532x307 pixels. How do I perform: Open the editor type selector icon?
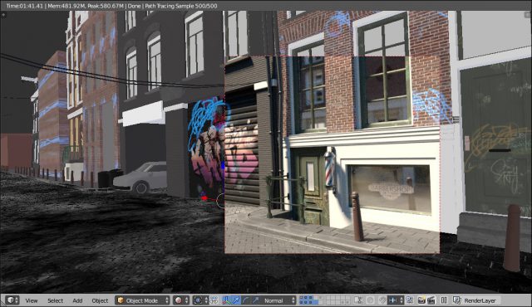point(12,300)
